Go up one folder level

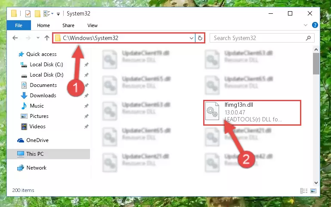coord(47,38)
